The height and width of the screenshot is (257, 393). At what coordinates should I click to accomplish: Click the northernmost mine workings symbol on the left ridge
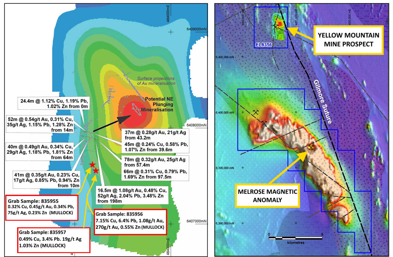click(256, 113)
